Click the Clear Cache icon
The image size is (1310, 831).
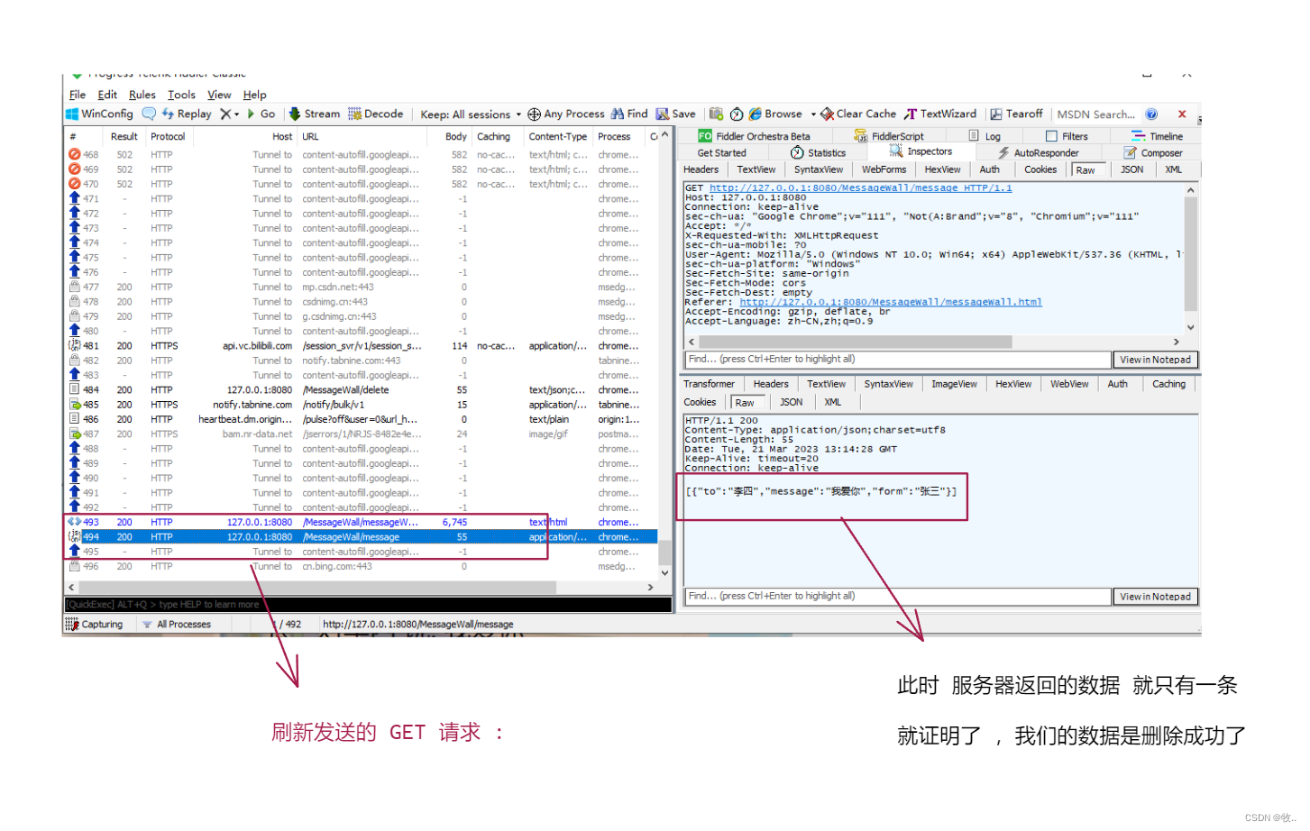coord(827,114)
